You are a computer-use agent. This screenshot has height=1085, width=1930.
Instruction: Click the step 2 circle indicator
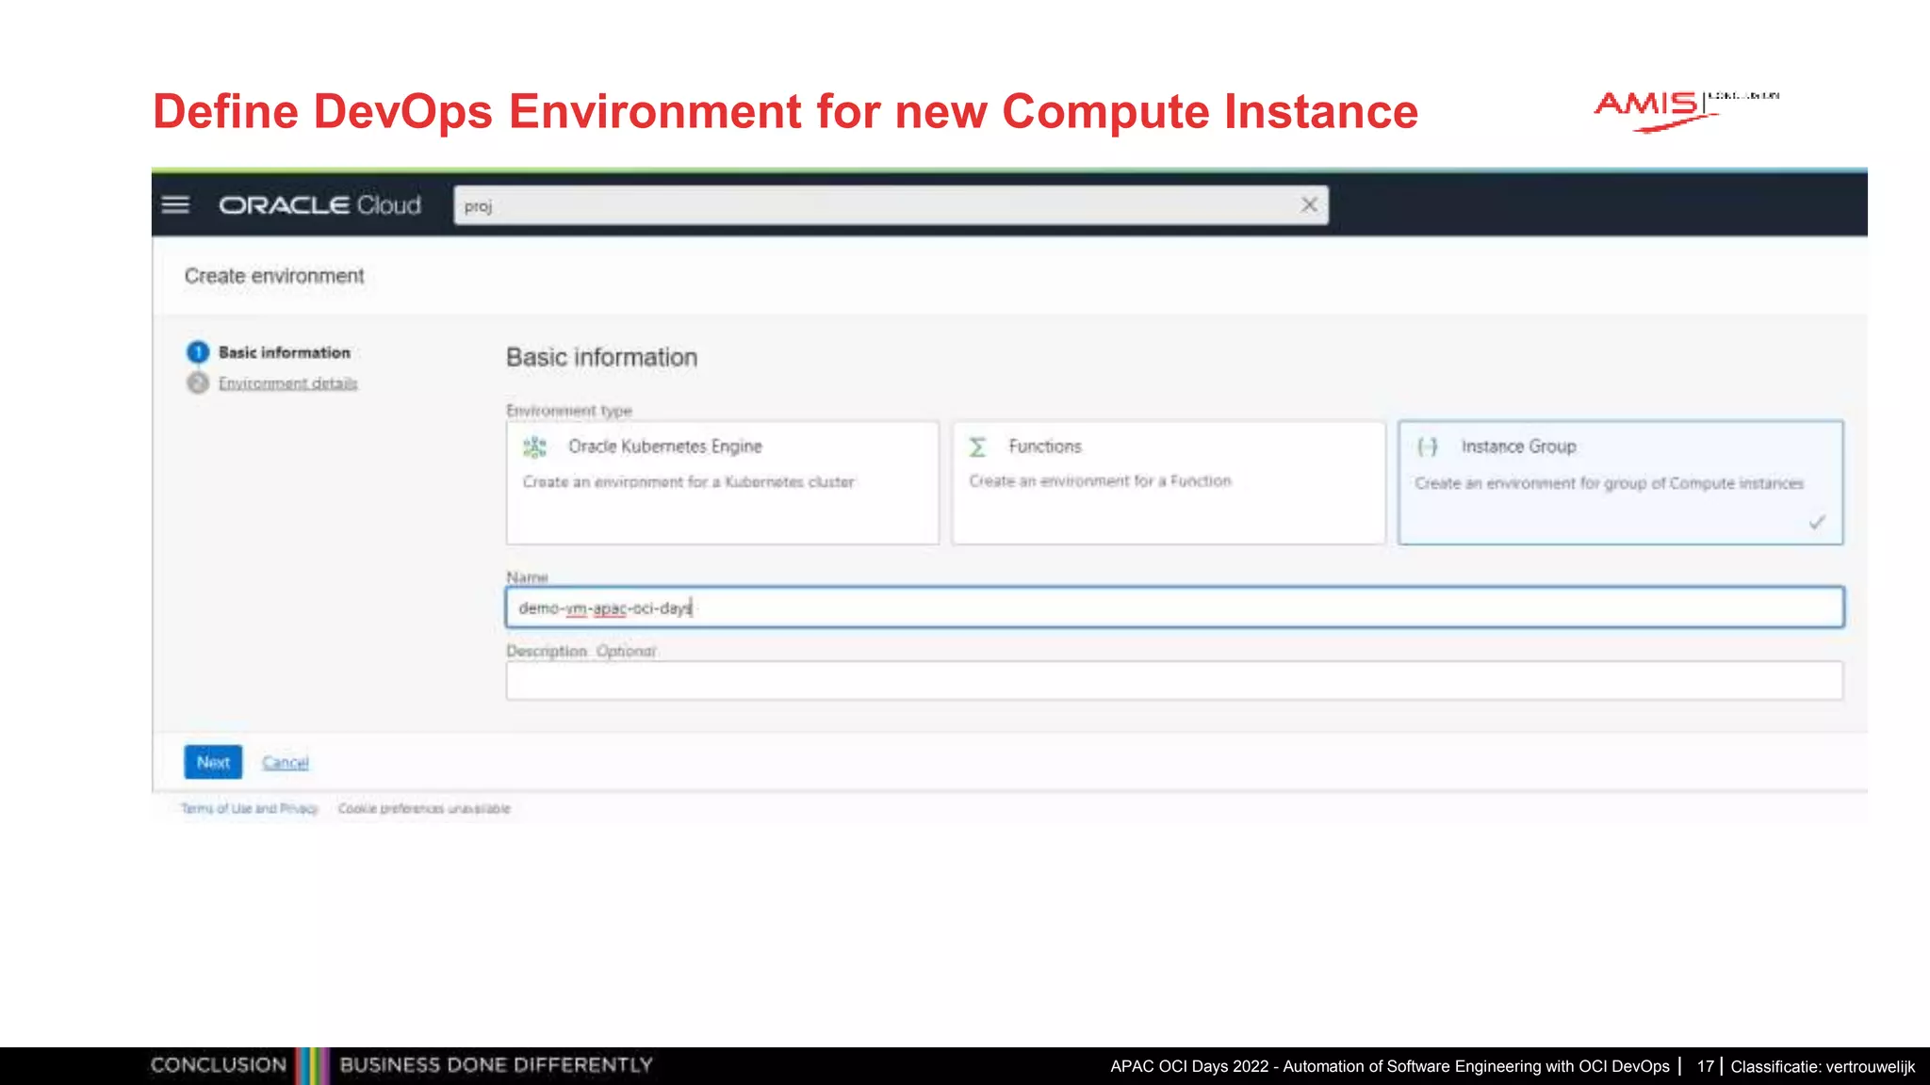coord(198,383)
